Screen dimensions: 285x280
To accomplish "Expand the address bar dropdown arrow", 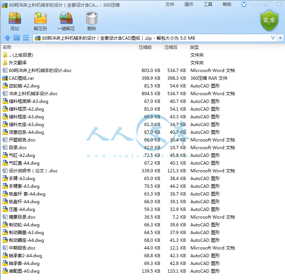I will 280,38.
